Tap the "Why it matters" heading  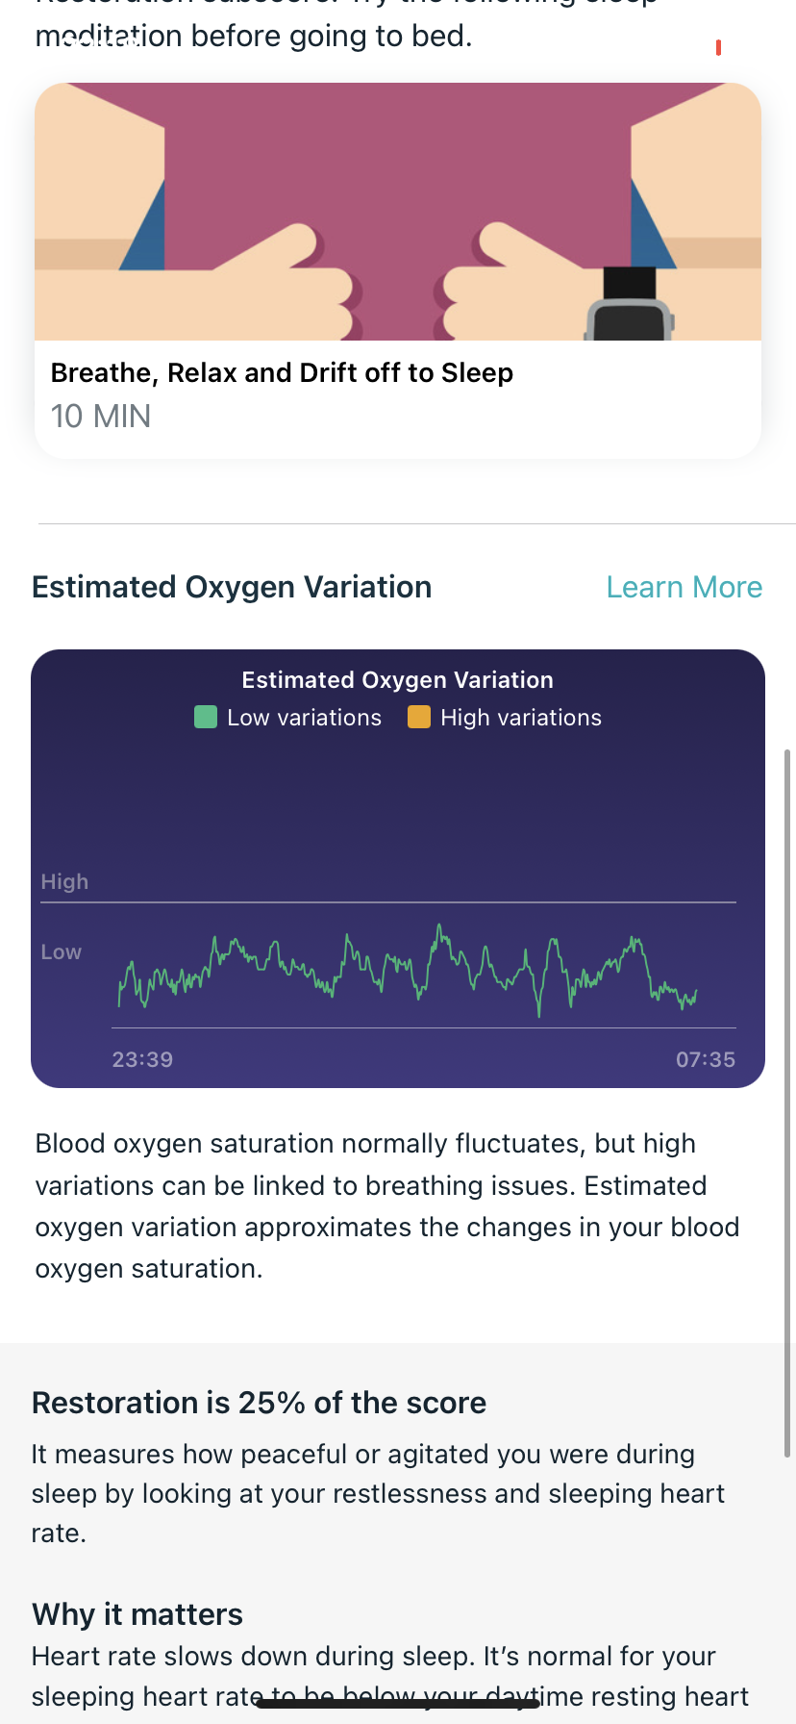pyautogui.click(x=137, y=1614)
